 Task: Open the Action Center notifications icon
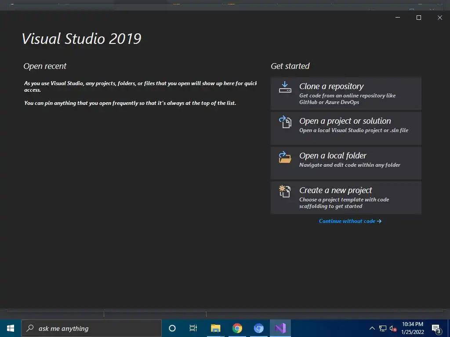click(x=436, y=328)
